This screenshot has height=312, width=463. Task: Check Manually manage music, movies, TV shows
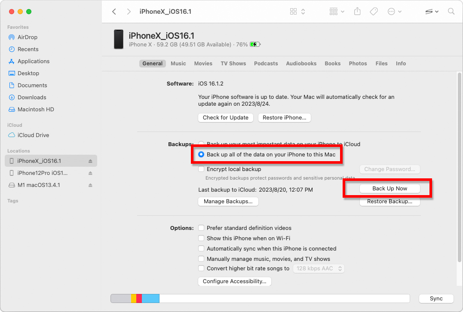(201, 259)
